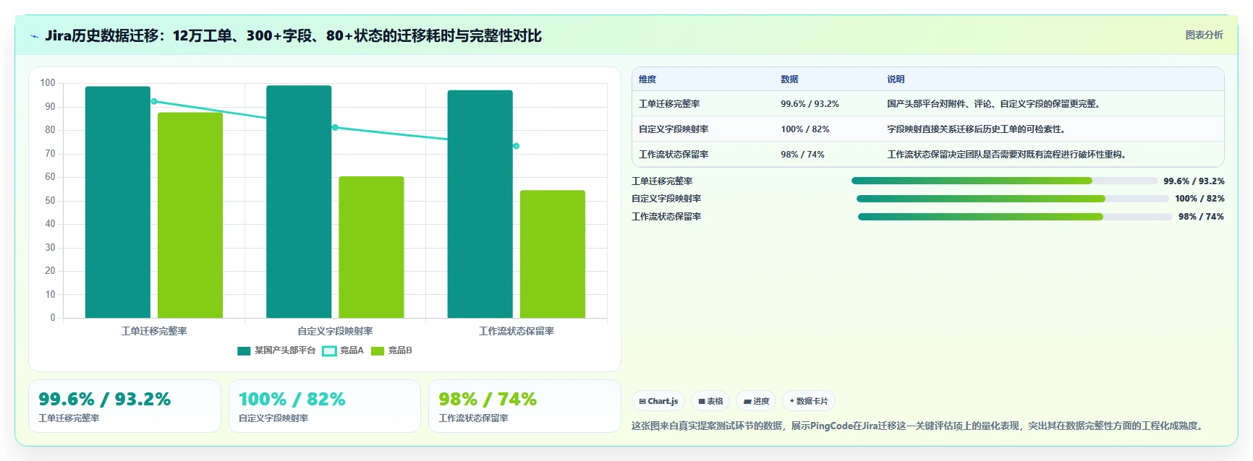Click the 自定义字段映射率 x-axis label
This screenshot has height=461, width=1253.
(335, 331)
